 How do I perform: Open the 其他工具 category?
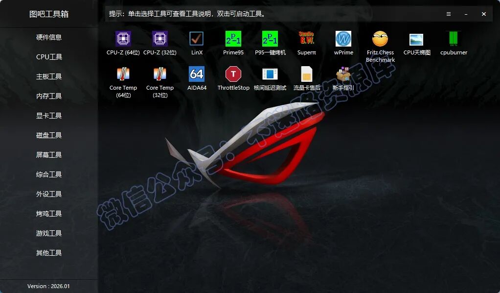tap(49, 253)
